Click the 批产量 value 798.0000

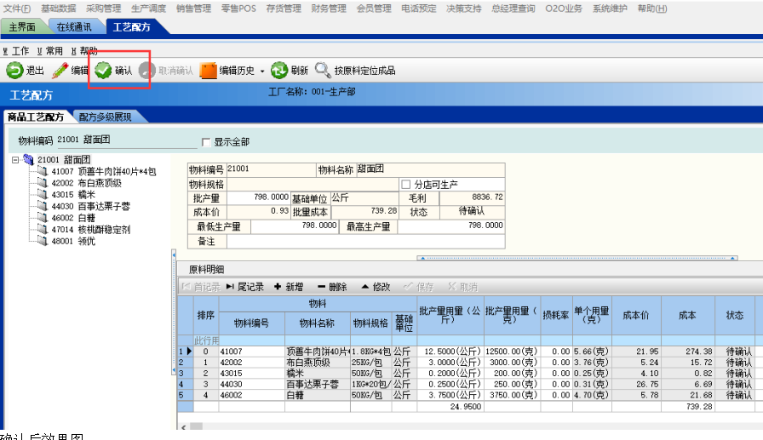258,197
